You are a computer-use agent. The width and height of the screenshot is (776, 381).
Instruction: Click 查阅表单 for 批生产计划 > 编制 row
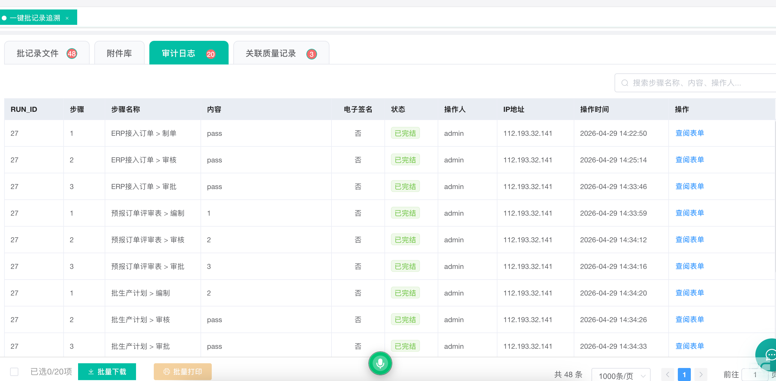689,293
